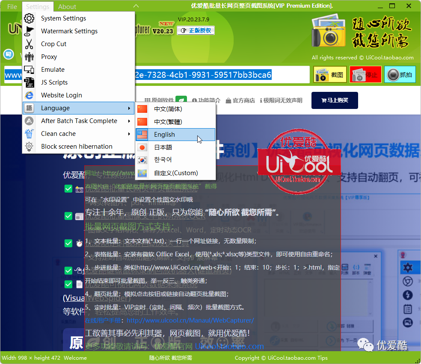The height and width of the screenshot is (364, 421).
Task: Uncheck the checkbox beside the camera icon
Action: (68, 189)
